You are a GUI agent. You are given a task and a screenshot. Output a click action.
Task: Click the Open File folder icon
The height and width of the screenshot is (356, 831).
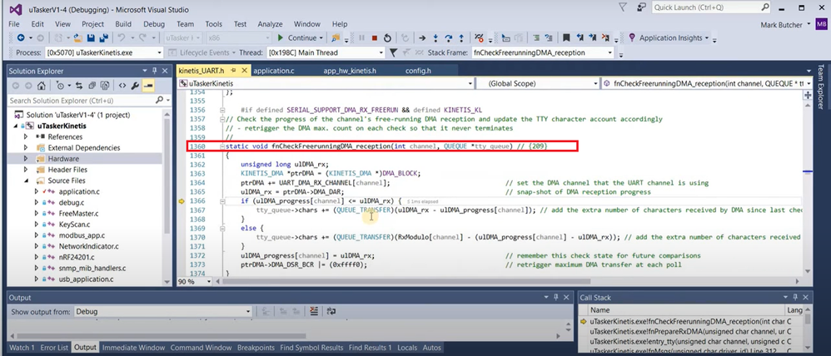(78, 38)
